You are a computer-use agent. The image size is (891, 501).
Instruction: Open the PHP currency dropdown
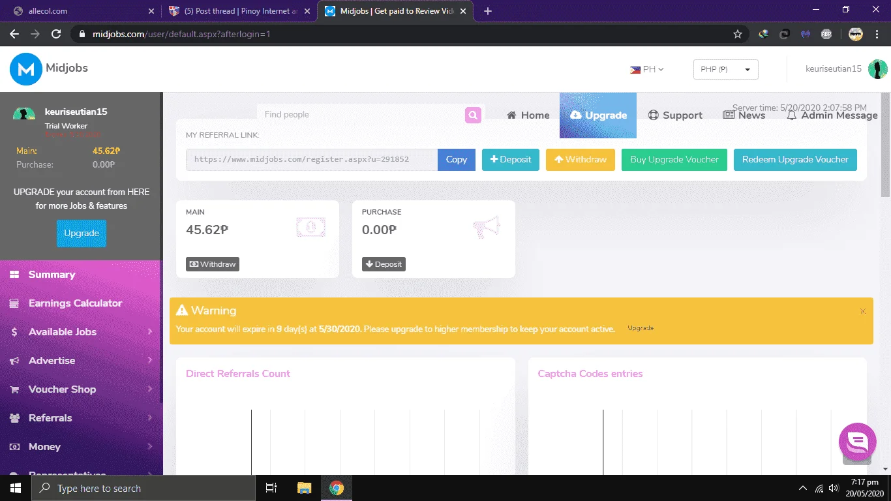pos(725,69)
